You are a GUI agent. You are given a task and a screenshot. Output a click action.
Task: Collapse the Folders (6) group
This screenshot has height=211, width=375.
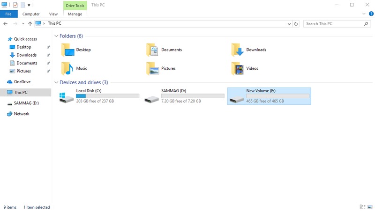pos(57,36)
